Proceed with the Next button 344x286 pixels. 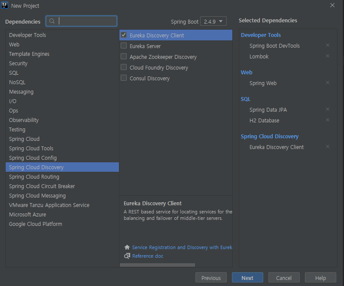(x=247, y=278)
